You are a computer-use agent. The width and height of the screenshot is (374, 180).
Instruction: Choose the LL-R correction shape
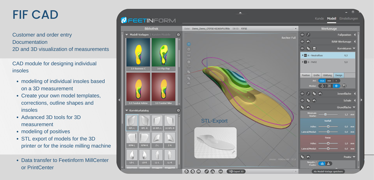(x=169, y=157)
